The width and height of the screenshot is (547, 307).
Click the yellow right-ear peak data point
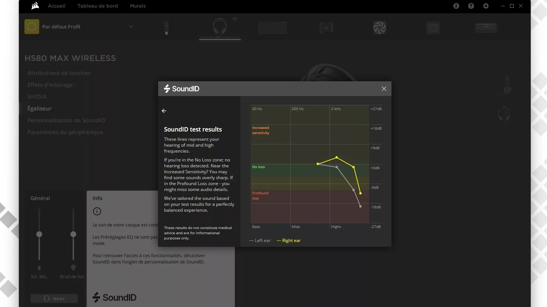[x=337, y=157]
